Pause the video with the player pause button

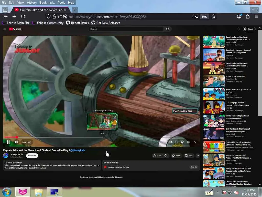click(8, 142)
